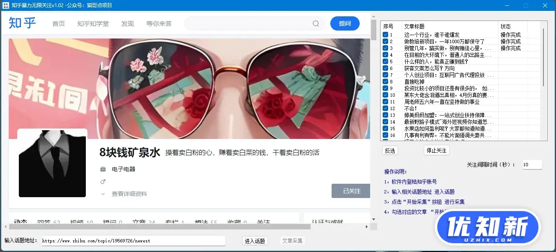Image resolution: width=556 pixels, height=252 pixels.
Task: Select article '获客文案怎么写？方向'
Action: click(429, 68)
